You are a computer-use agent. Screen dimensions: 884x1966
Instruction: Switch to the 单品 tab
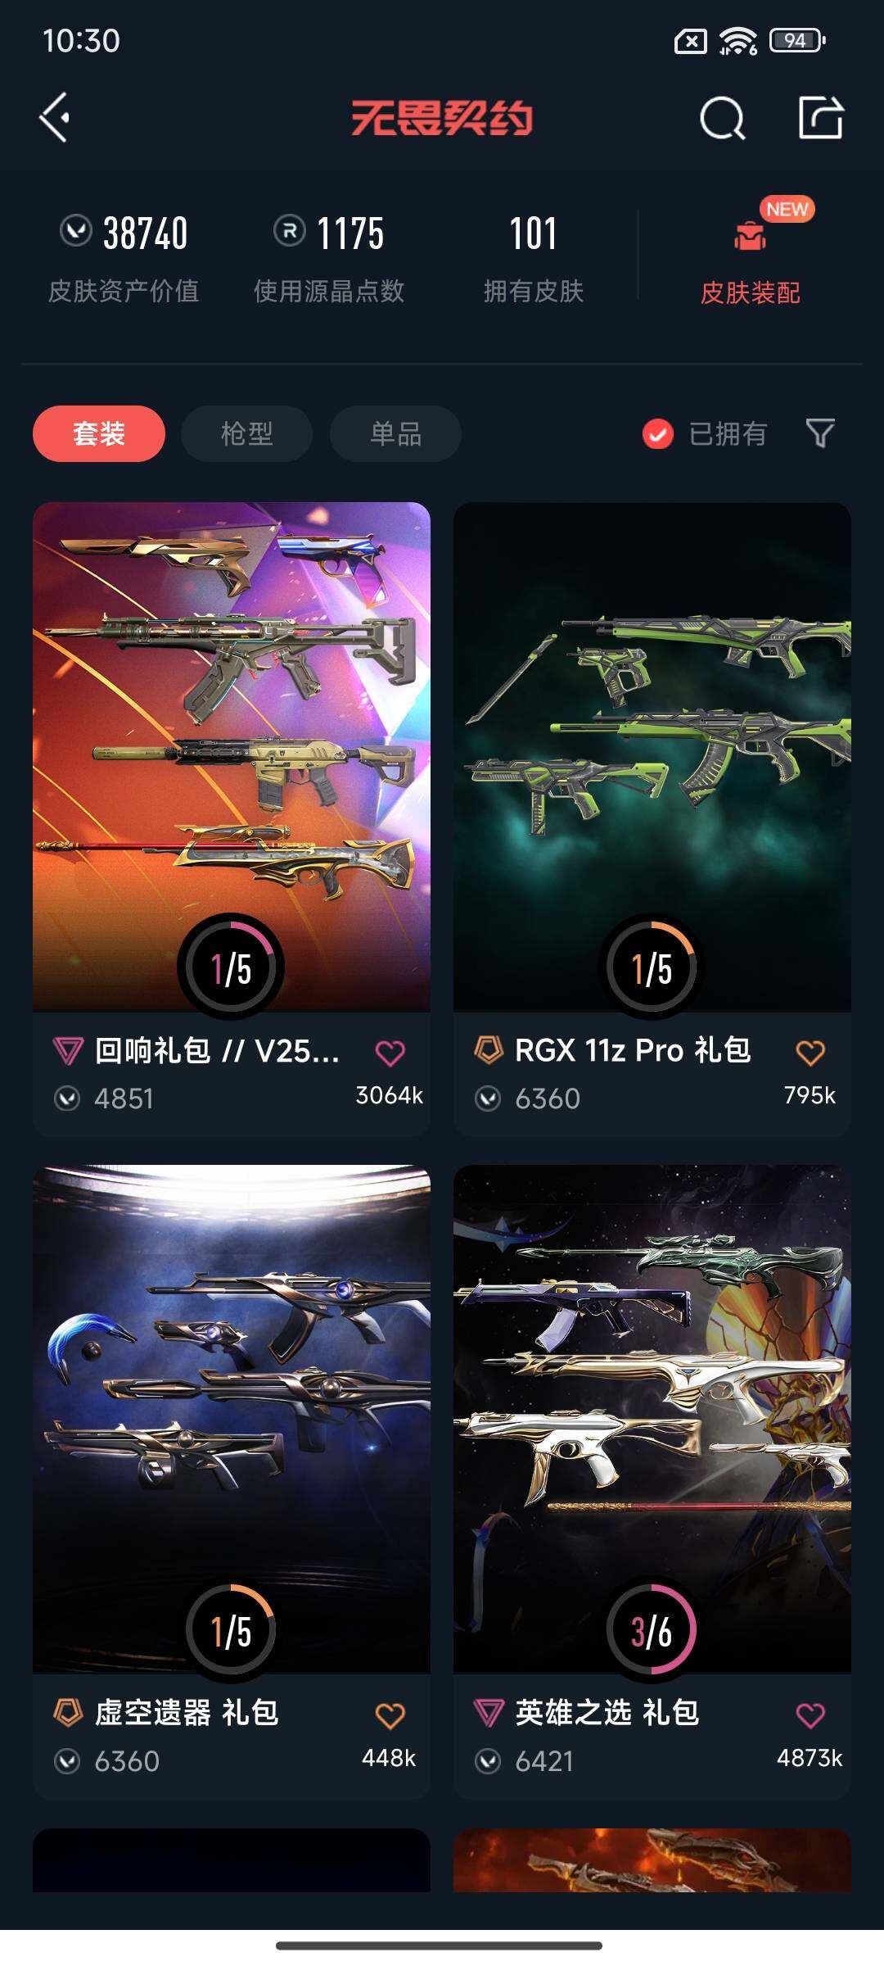click(395, 433)
